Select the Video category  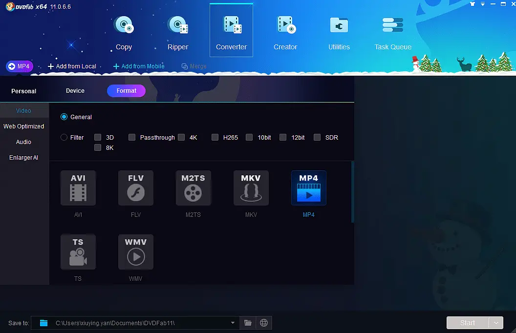[x=23, y=111]
